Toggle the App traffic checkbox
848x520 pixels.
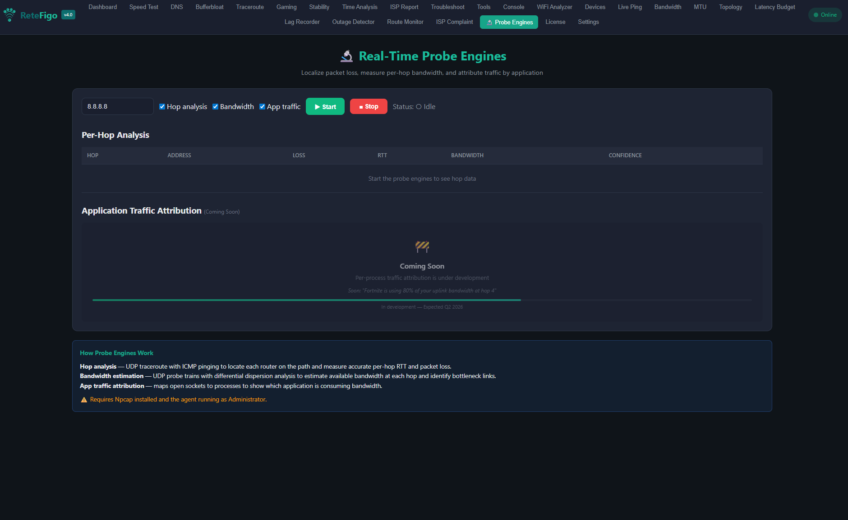point(262,107)
